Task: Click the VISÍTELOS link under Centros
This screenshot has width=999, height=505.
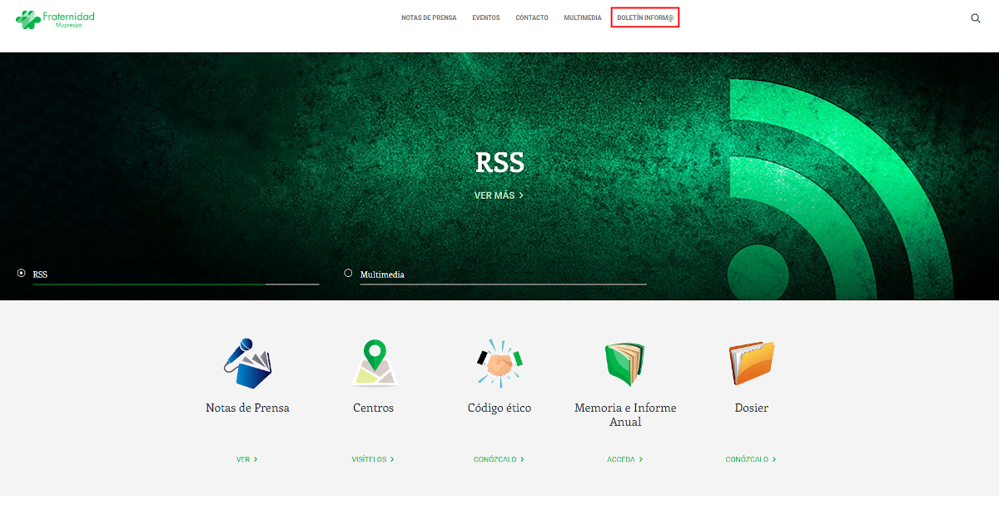Action: coord(373,459)
